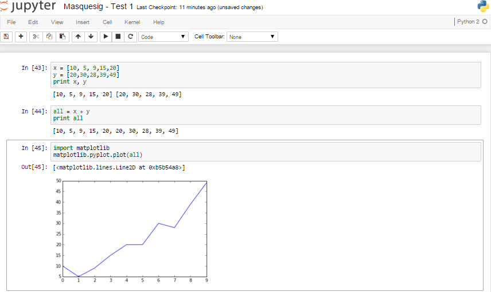Copy selected cells icon
The image size is (491, 292).
coord(49,37)
